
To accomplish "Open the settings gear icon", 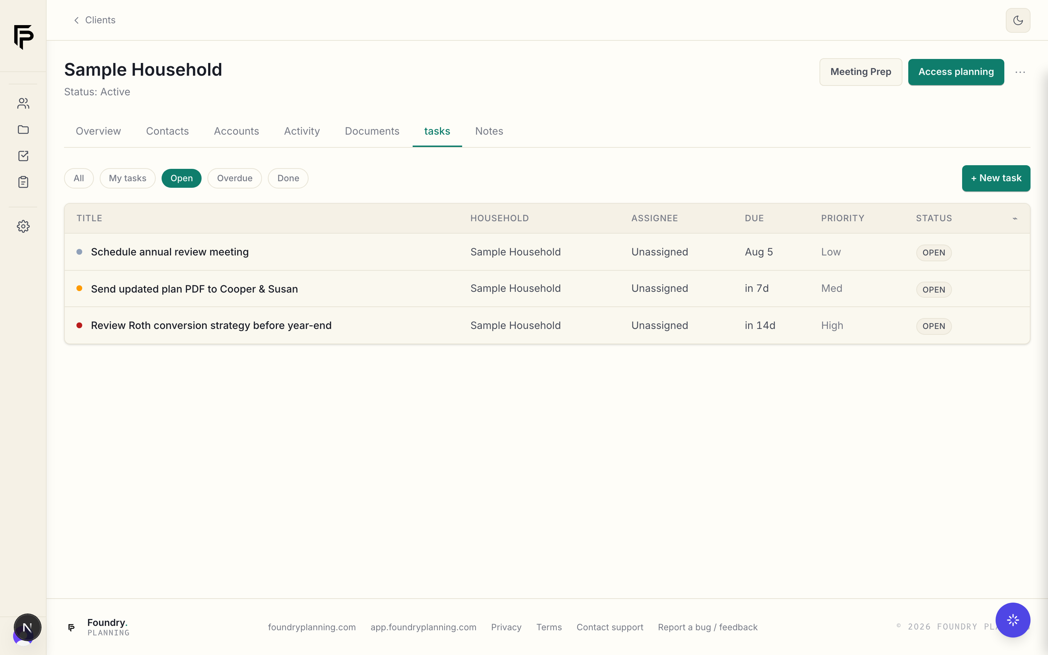I will (23, 226).
